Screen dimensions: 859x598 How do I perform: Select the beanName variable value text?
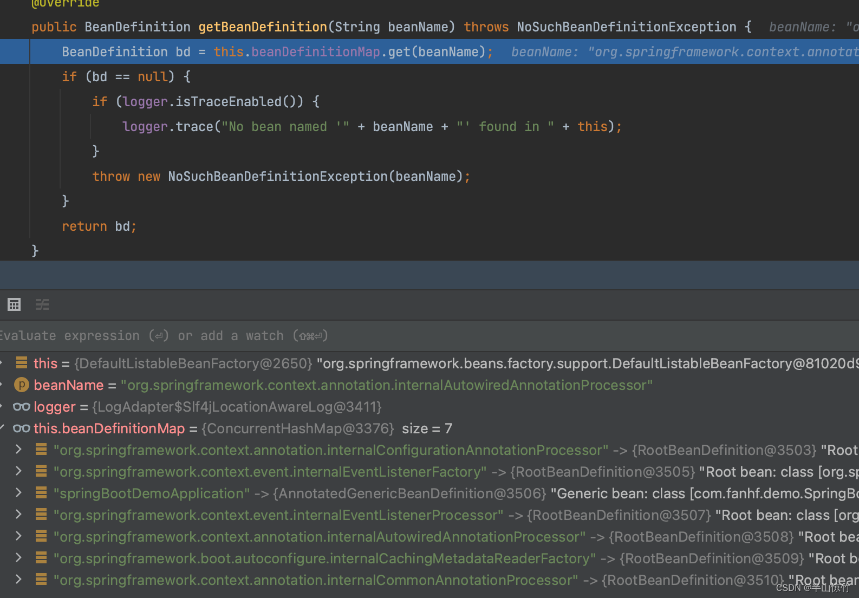click(387, 385)
